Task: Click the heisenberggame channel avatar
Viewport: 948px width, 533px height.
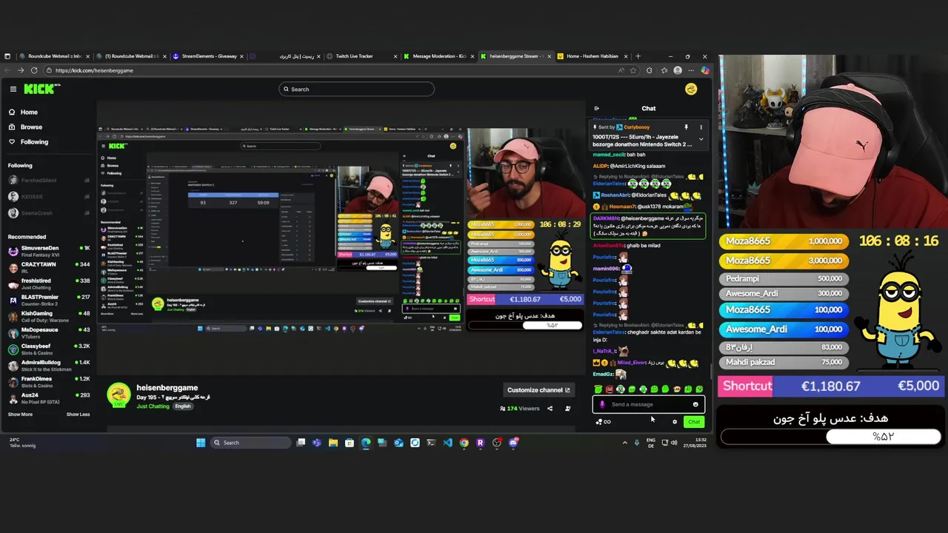Action: point(118,395)
